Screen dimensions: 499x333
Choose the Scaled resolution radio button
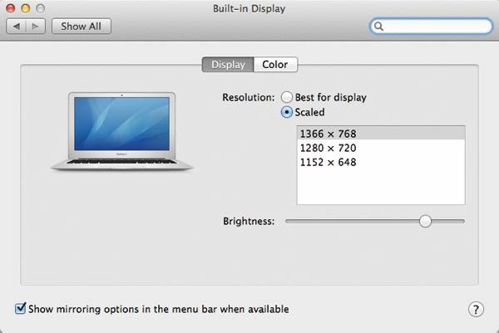(288, 112)
